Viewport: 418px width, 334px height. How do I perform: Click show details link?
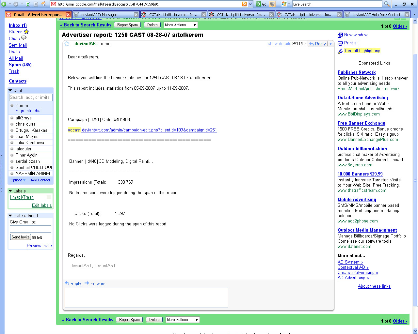click(x=280, y=44)
